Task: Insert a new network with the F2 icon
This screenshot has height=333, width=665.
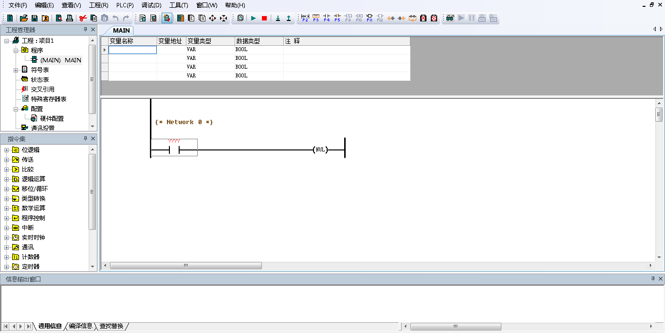Action: [x=305, y=18]
